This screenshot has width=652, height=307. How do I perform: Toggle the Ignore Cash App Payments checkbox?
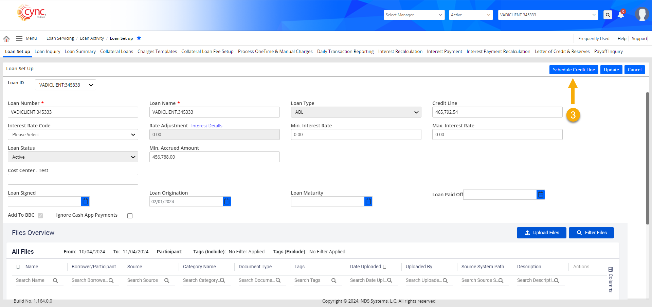coord(130,216)
